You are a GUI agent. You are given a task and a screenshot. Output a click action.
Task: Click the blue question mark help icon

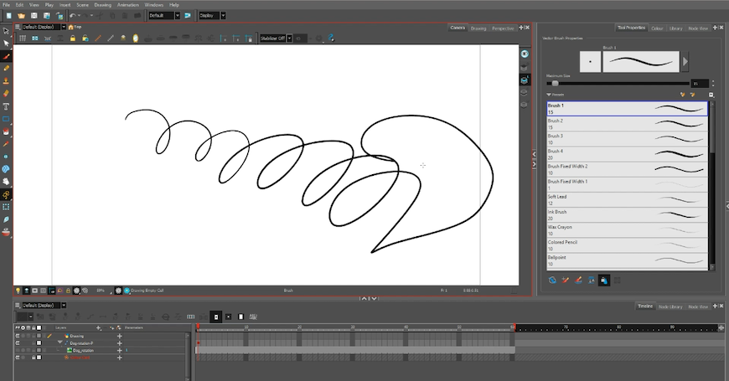click(331, 39)
